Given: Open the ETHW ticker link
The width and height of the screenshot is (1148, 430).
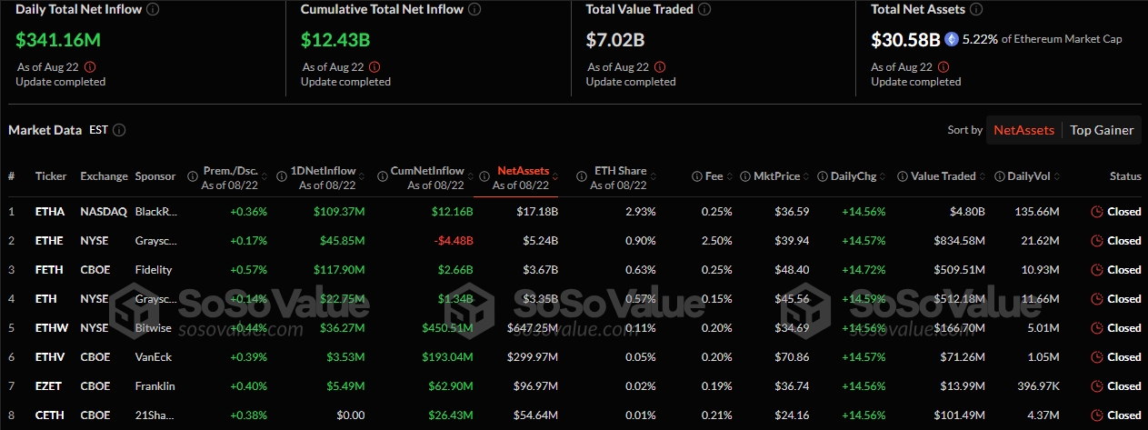Looking at the screenshot, I should click(52, 328).
